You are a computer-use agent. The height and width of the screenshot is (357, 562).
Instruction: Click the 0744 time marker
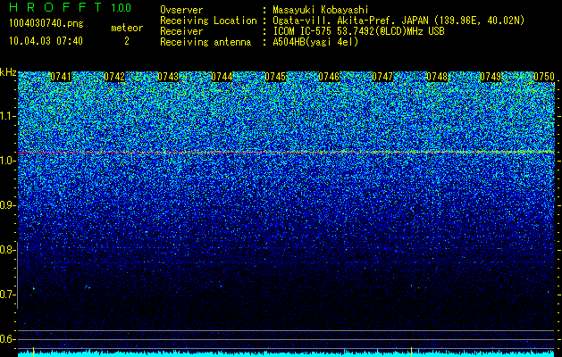(x=222, y=77)
